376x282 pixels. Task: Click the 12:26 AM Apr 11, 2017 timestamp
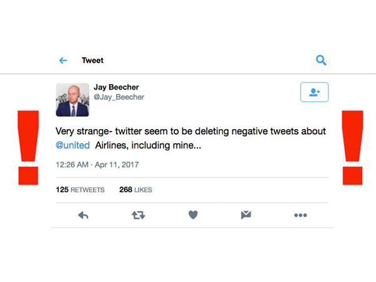[x=97, y=165]
